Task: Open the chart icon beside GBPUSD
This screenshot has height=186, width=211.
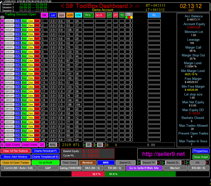Action: [2, 109]
